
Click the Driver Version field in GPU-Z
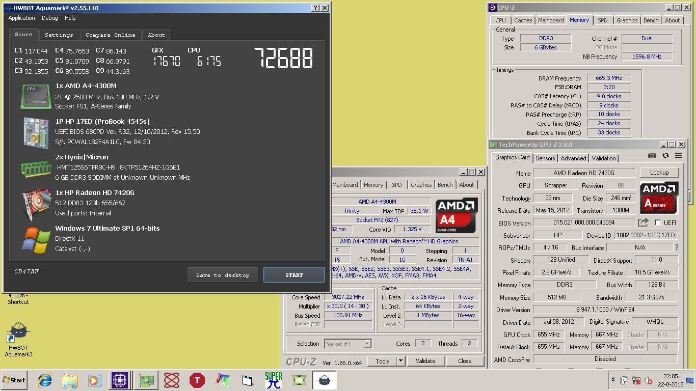pyautogui.click(x=605, y=310)
